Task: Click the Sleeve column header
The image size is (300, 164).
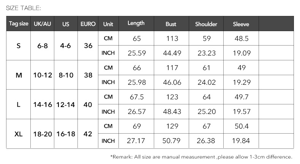Action: [241, 24]
